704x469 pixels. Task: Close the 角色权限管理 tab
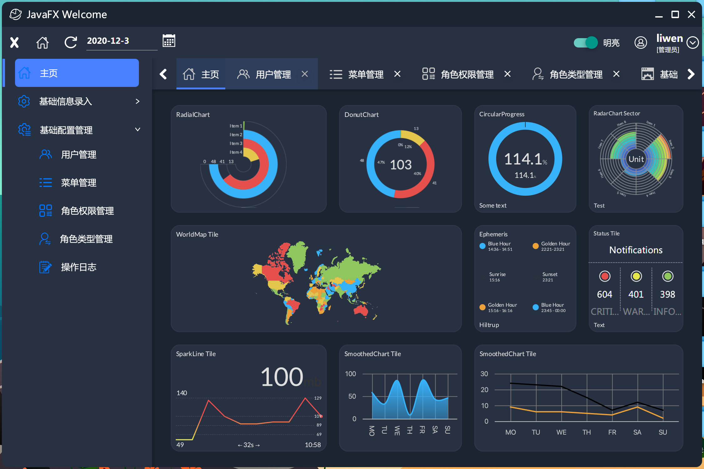[x=508, y=74]
